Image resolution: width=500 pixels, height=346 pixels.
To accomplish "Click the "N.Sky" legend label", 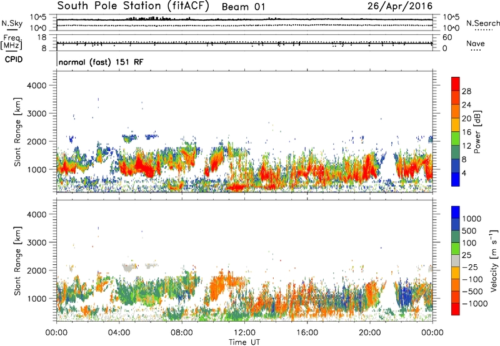I will point(12,23).
